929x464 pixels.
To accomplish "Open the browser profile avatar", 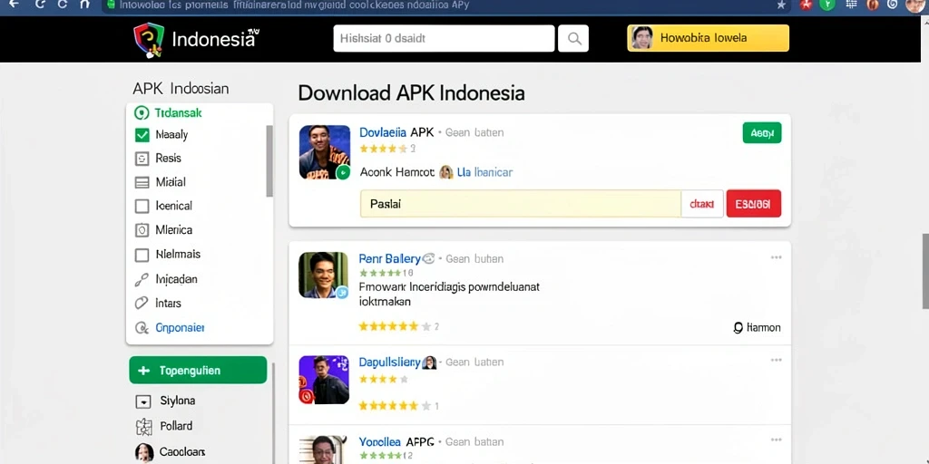I will tap(915, 5).
